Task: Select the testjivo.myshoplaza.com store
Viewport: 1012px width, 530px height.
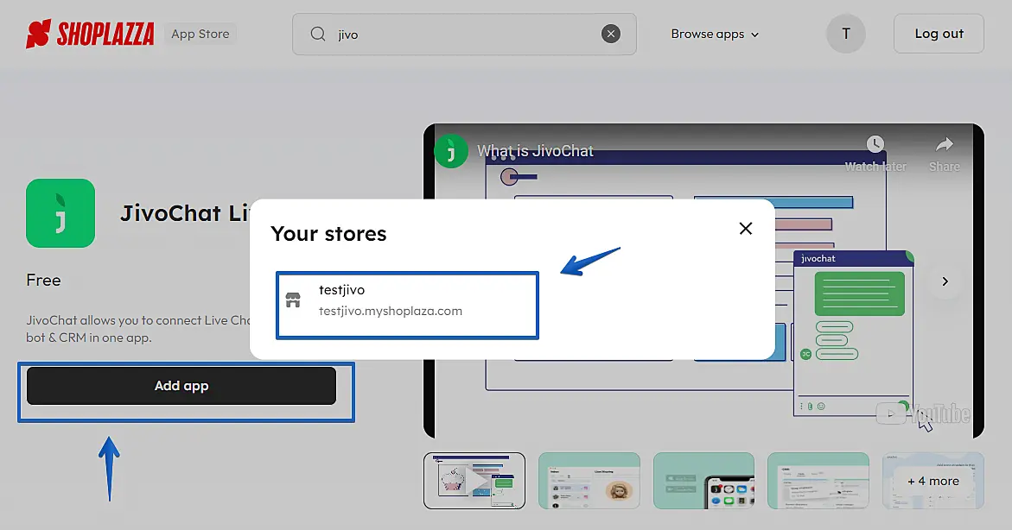Action: [x=406, y=305]
